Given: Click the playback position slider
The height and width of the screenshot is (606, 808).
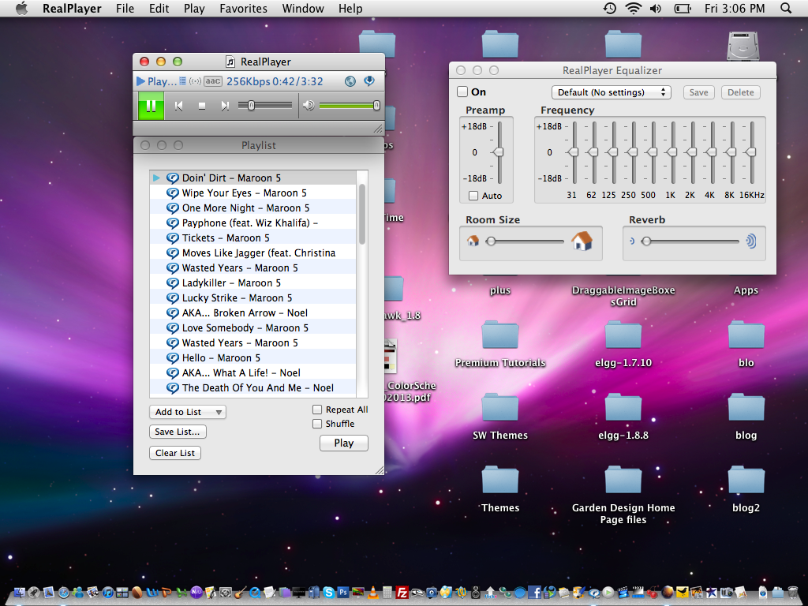Looking at the screenshot, I should coord(265,106).
